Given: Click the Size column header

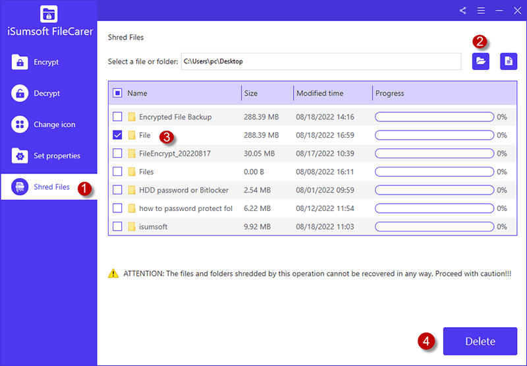Looking at the screenshot, I should [x=251, y=93].
